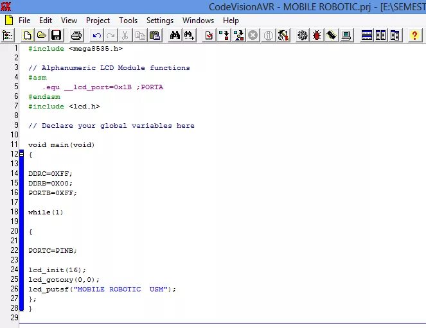Compile the project from toolbar

point(224,35)
